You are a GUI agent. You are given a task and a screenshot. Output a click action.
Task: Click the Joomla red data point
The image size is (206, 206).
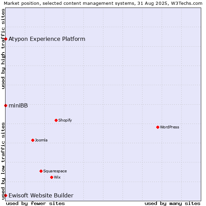[33, 140]
